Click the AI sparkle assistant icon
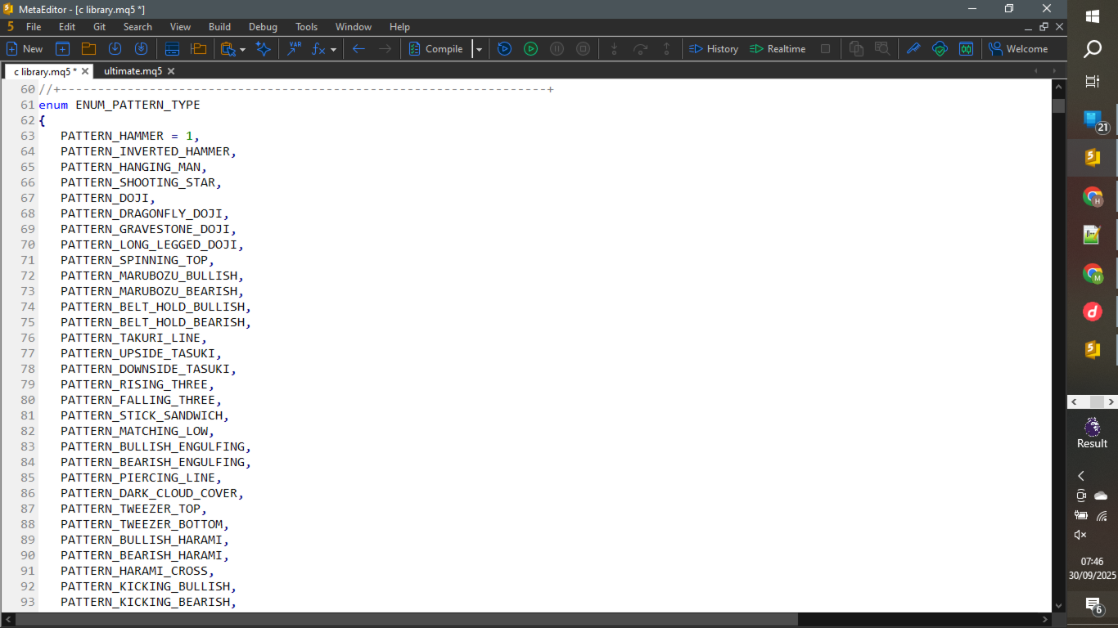This screenshot has height=628, width=1118. pyautogui.click(x=264, y=49)
